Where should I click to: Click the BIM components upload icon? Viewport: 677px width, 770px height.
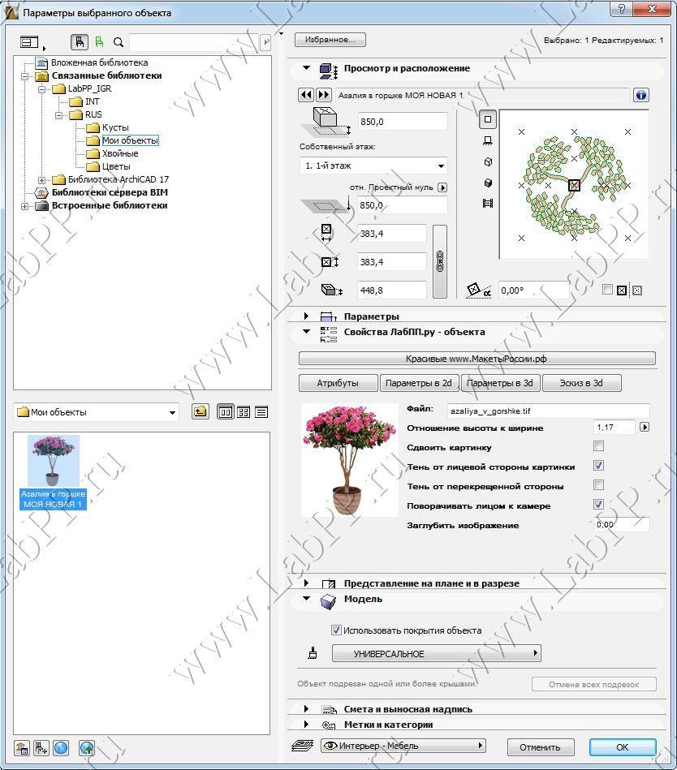[x=87, y=748]
